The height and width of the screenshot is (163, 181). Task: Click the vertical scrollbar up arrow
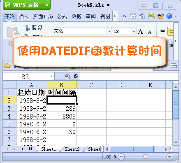point(176,87)
